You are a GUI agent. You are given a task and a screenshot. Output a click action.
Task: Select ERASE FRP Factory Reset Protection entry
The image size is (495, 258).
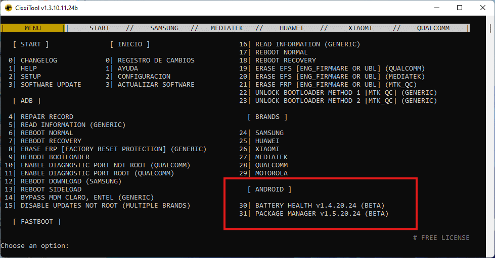pos(113,149)
